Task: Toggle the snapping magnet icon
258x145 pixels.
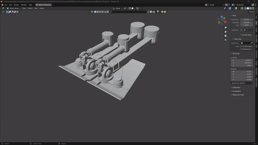Action: [x=130, y=8]
